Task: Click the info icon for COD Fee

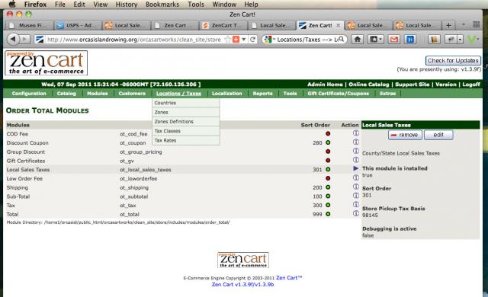Action: click(x=356, y=133)
